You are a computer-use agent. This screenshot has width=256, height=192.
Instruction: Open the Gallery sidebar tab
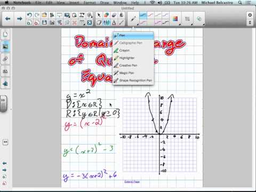click(5, 46)
